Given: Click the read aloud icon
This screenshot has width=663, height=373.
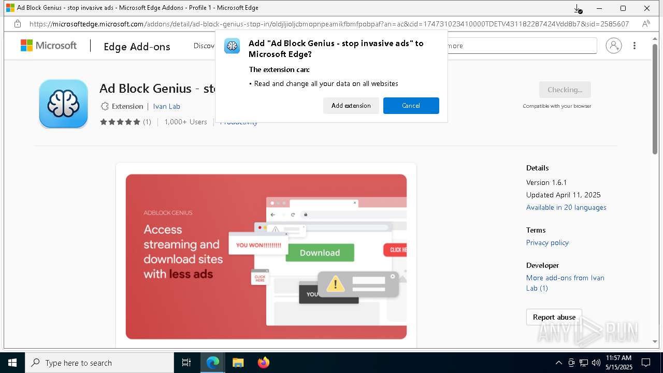Looking at the screenshot, I should (646, 24).
